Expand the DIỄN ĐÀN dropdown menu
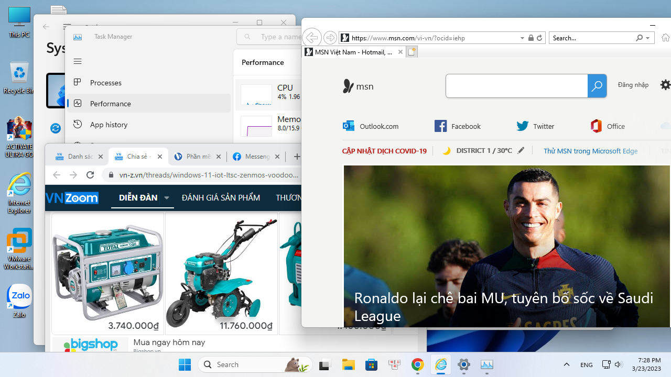 click(x=166, y=197)
